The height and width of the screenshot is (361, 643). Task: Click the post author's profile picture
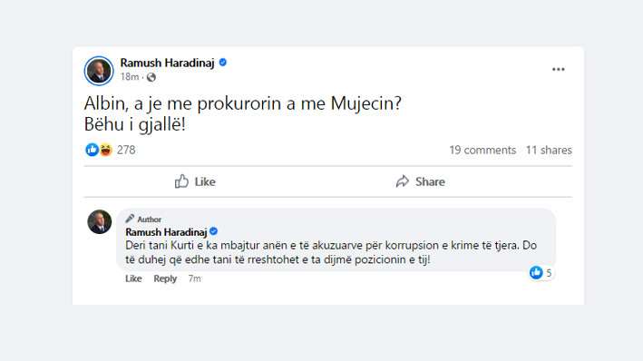(99, 71)
